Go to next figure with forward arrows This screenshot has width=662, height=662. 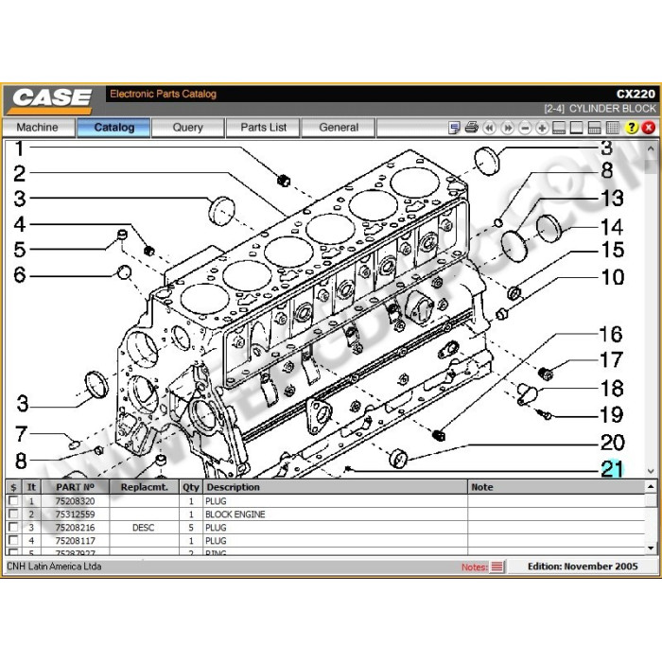click(x=507, y=128)
